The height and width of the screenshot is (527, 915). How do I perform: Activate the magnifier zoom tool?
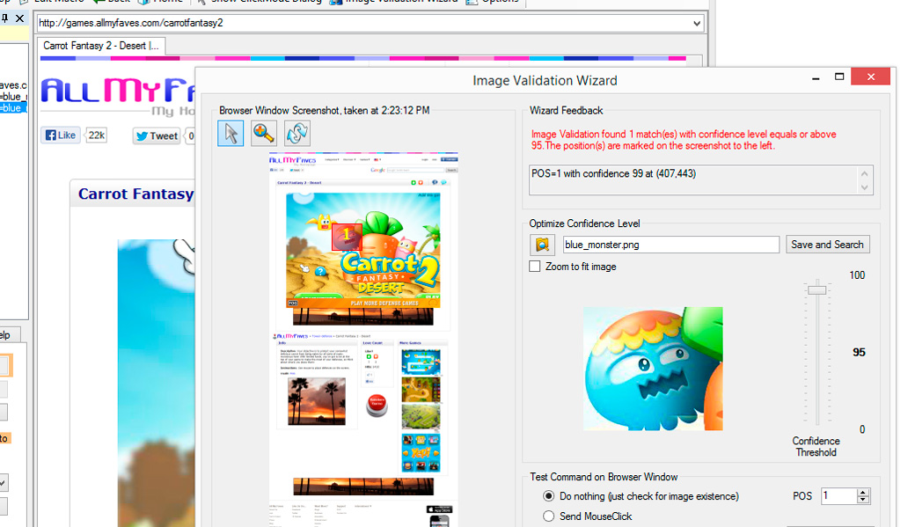click(x=264, y=134)
